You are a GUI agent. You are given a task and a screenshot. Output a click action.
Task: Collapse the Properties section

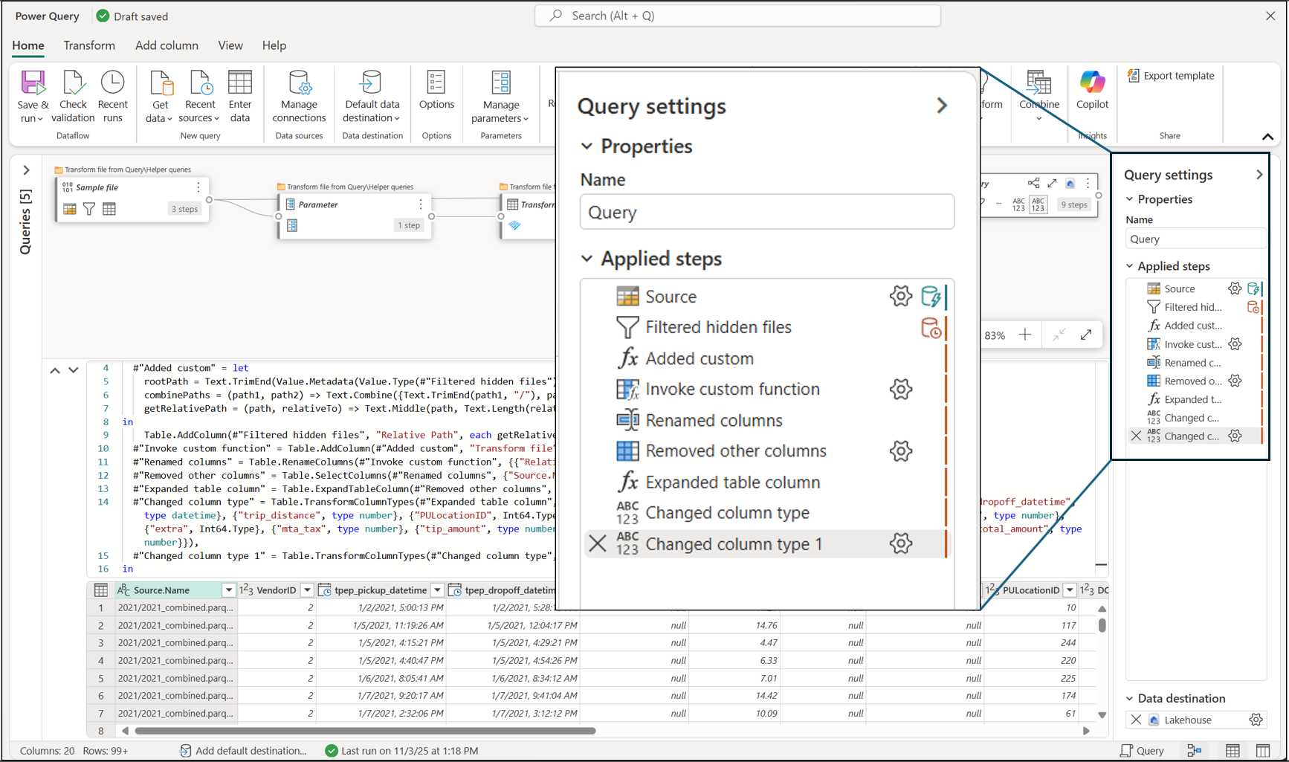(1130, 199)
